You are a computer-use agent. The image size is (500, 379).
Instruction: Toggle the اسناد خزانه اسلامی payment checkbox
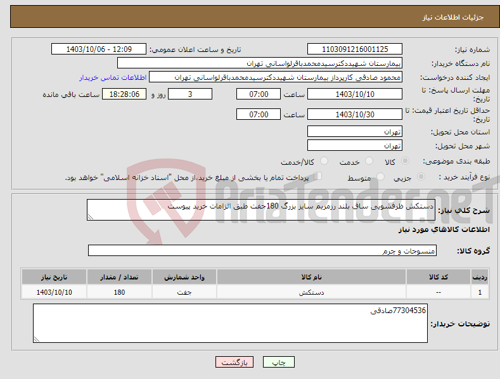point(317,176)
